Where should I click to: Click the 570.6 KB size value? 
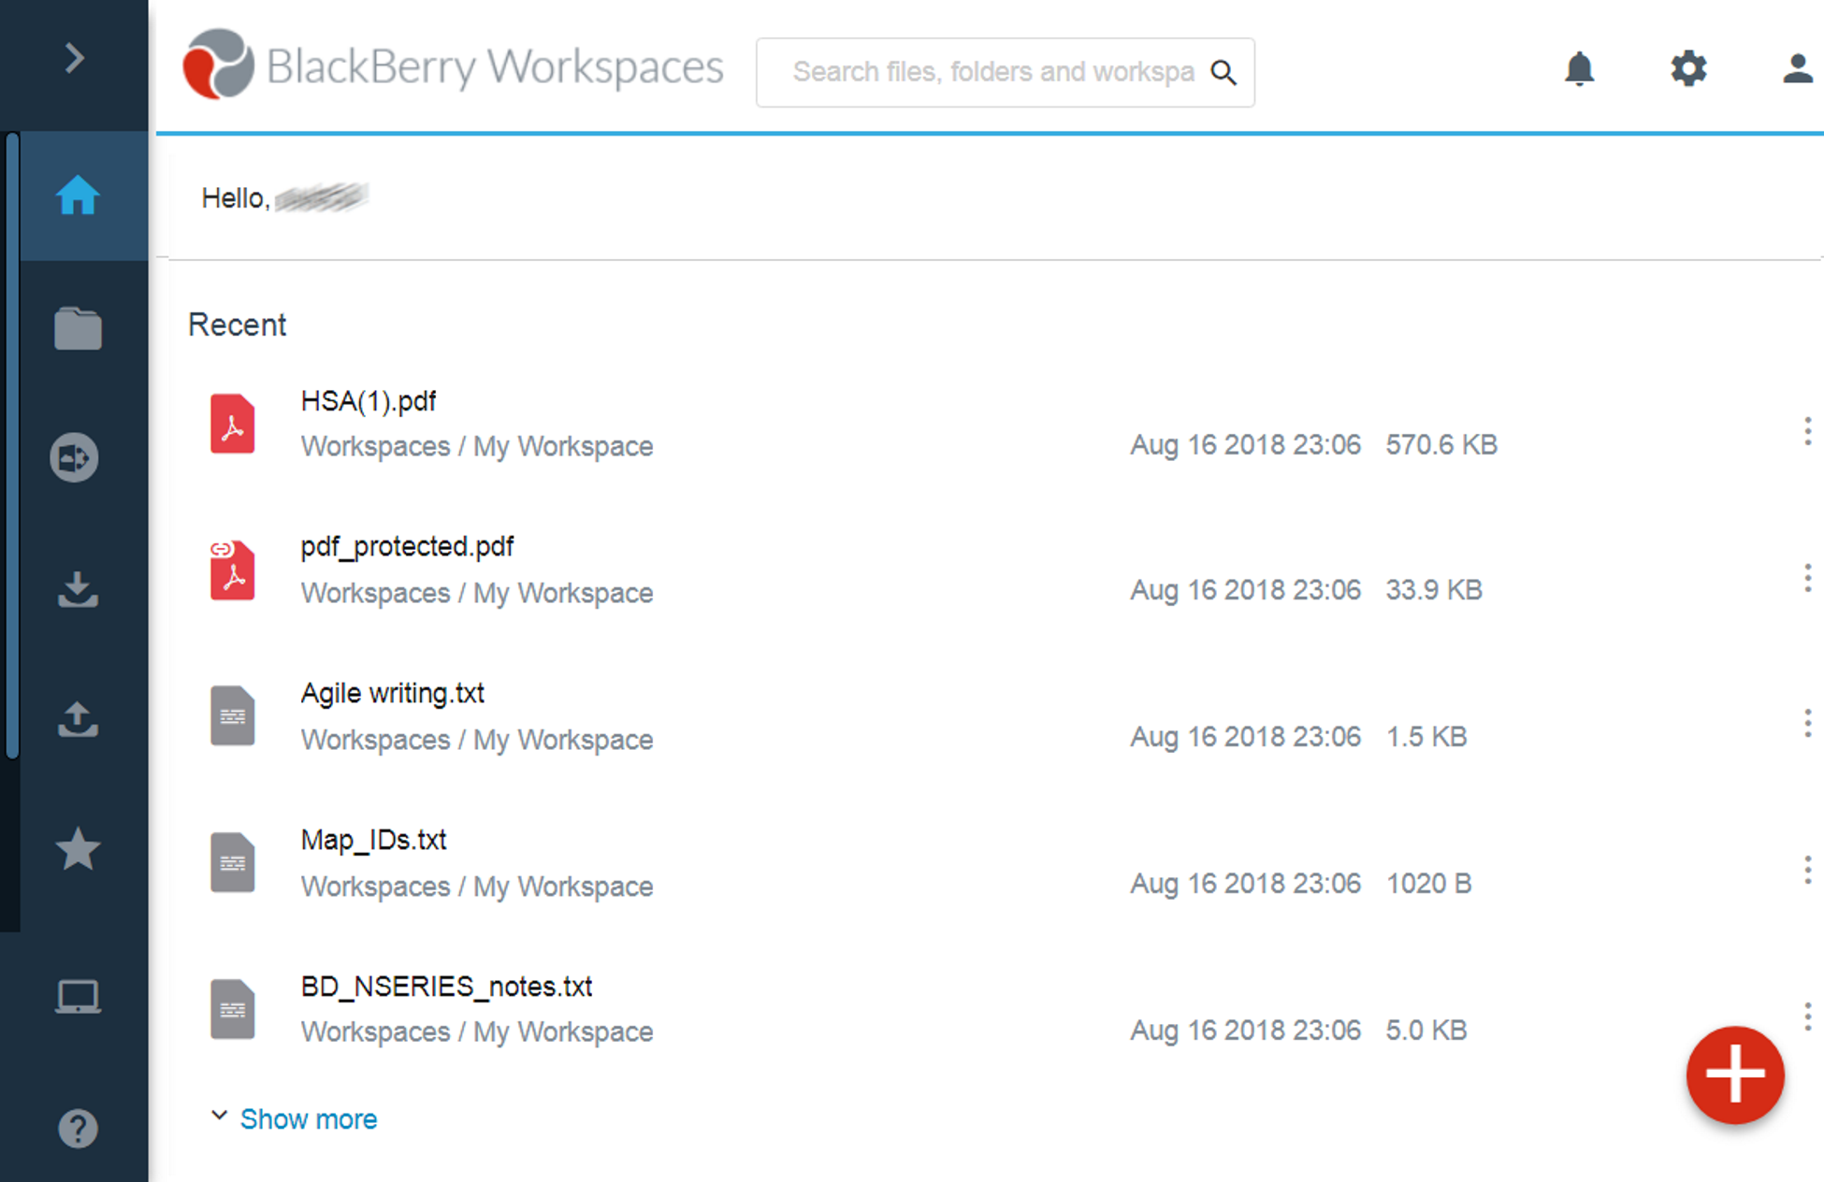click(1441, 444)
